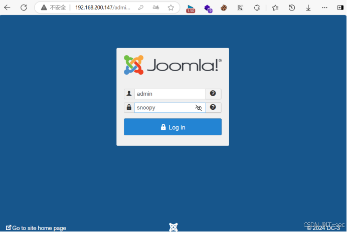Open the cookie editor extension

pyautogui.click(x=224, y=8)
